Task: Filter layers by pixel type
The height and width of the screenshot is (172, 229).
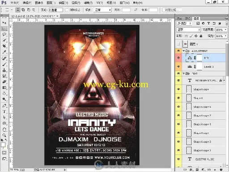Action: (198, 23)
